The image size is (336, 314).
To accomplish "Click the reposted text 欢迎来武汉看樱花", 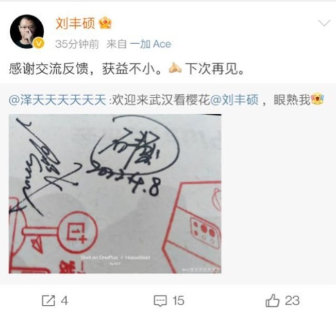I will (x=161, y=100).
